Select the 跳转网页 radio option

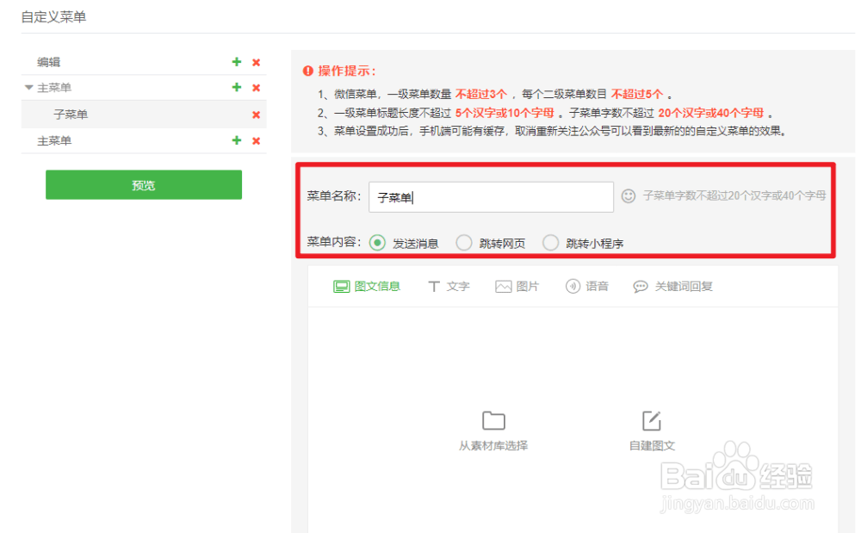pos(464,243)
